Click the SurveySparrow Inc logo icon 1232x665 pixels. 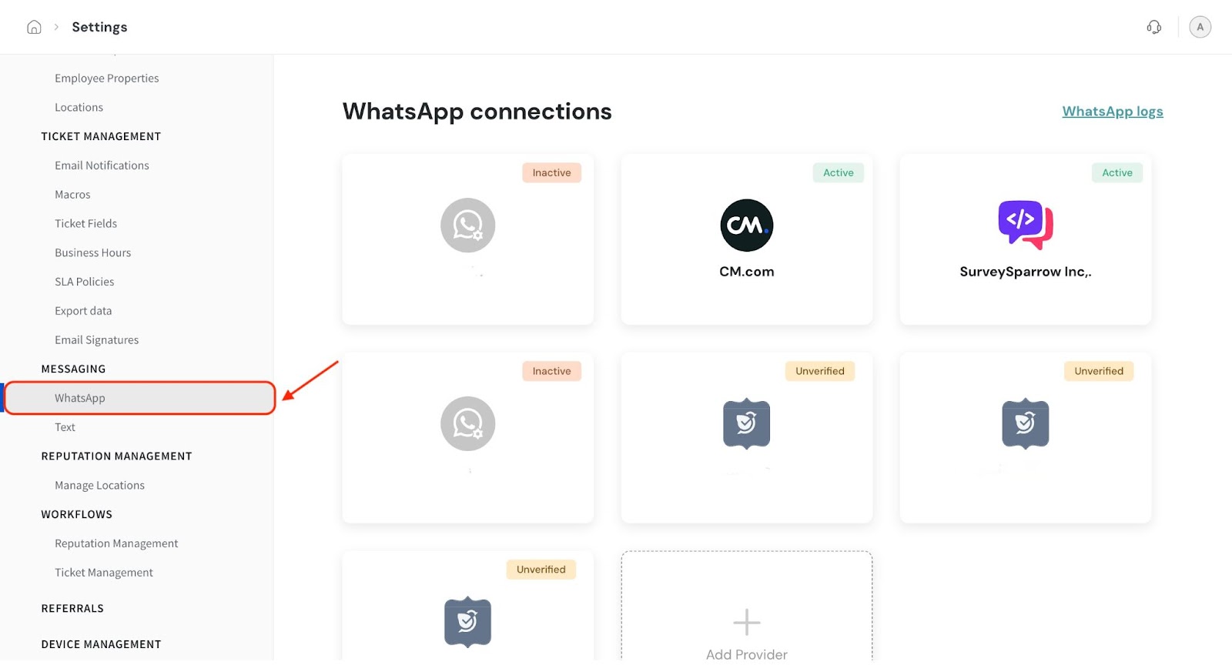tap(1025, 225)
